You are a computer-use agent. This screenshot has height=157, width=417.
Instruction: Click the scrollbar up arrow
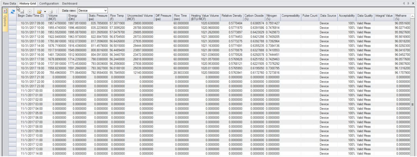tap(413, 17)
